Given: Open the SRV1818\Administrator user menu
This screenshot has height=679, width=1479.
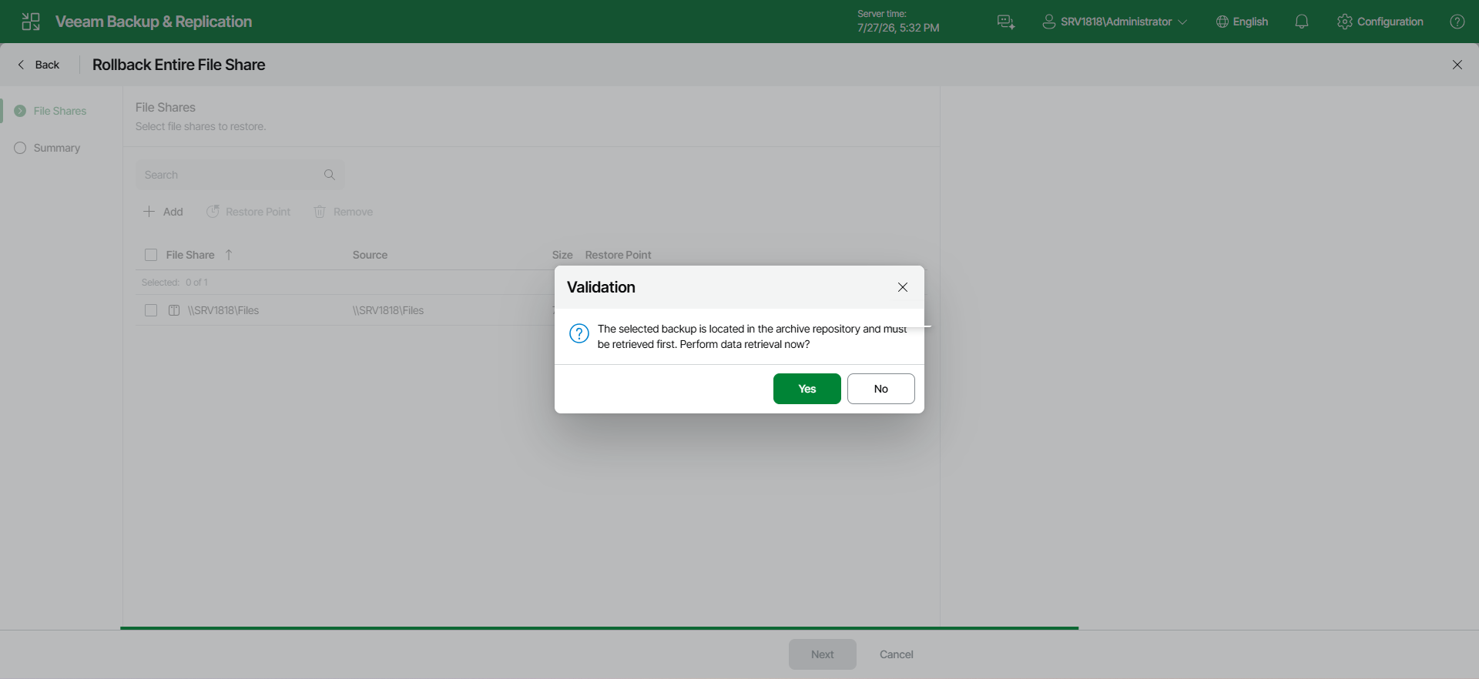Looking at the screenshot, I should pyautogui.click(x=1115, y=22).
